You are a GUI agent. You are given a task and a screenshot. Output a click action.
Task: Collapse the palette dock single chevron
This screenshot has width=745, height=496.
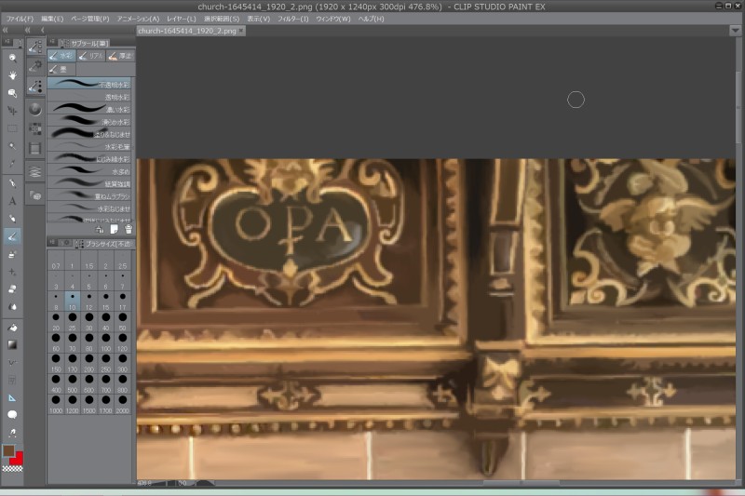click(x=43, y=31)
